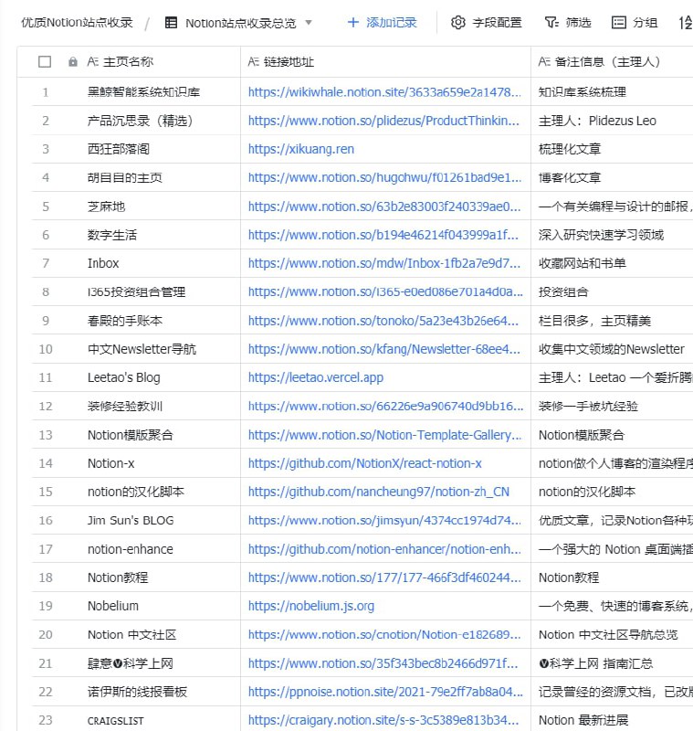Screen dimensions: 693x731
Task: Go to 优质Notion站点收录 breadcrumb
Action: tap(77, 22)
